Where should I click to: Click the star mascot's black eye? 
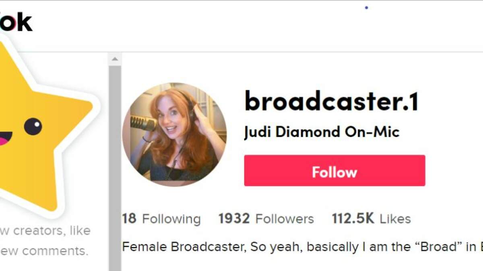tap(33, 126)
